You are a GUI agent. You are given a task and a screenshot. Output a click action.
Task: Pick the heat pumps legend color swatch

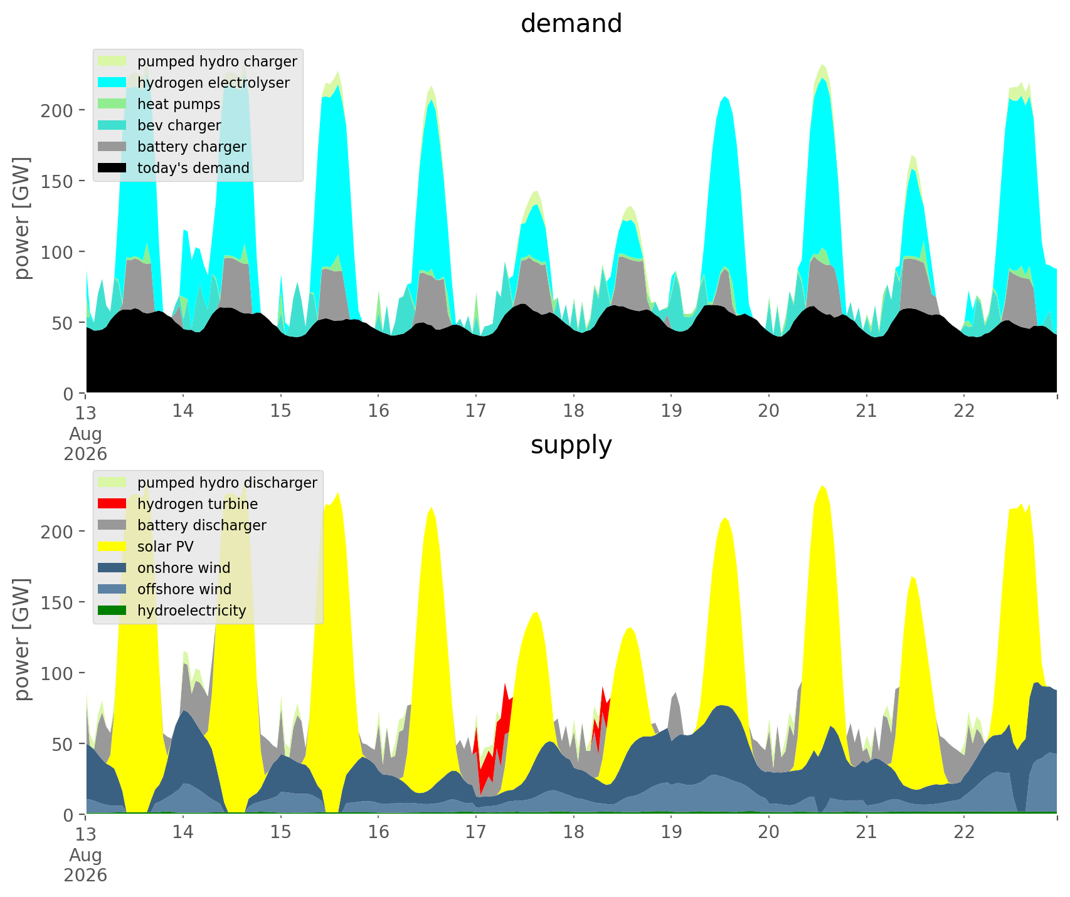[x=112, y=104]
